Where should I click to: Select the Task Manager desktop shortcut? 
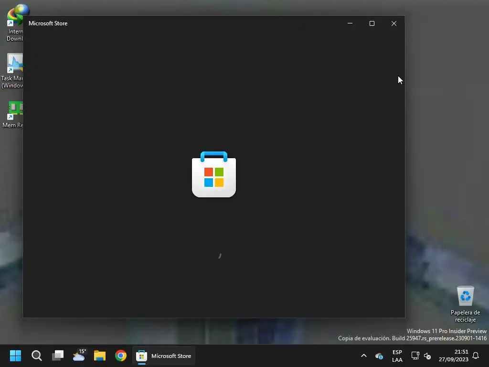click(12, 71)
